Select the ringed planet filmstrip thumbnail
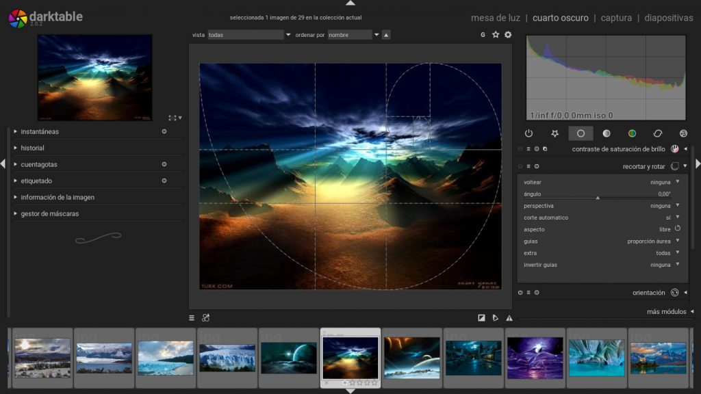This screenshot has width=701, height=394. (x=411, y=358)
